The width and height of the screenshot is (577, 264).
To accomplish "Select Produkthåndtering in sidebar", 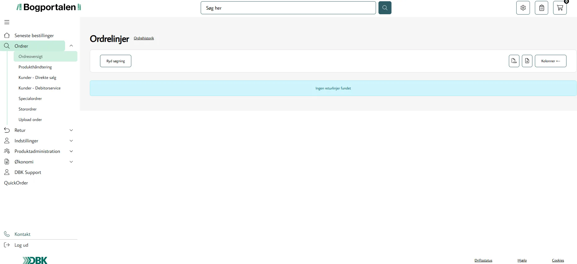I will click(x=35, y=67).
